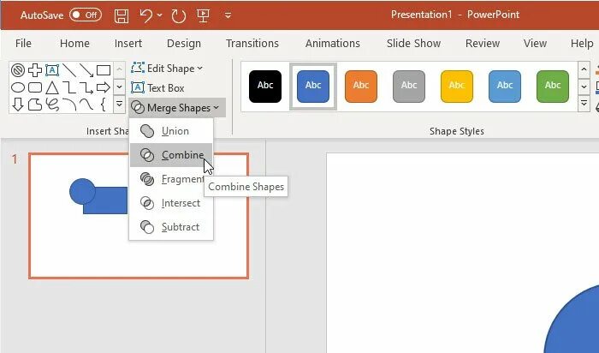
Task: Toggle the AutoSave switch
Action: (86, 15)
